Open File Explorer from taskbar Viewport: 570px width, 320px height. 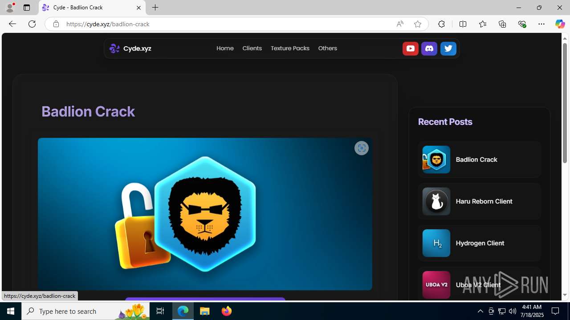click(x=205, y=311)
